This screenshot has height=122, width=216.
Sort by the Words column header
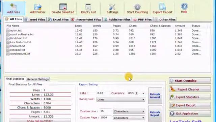coord(97,26)
